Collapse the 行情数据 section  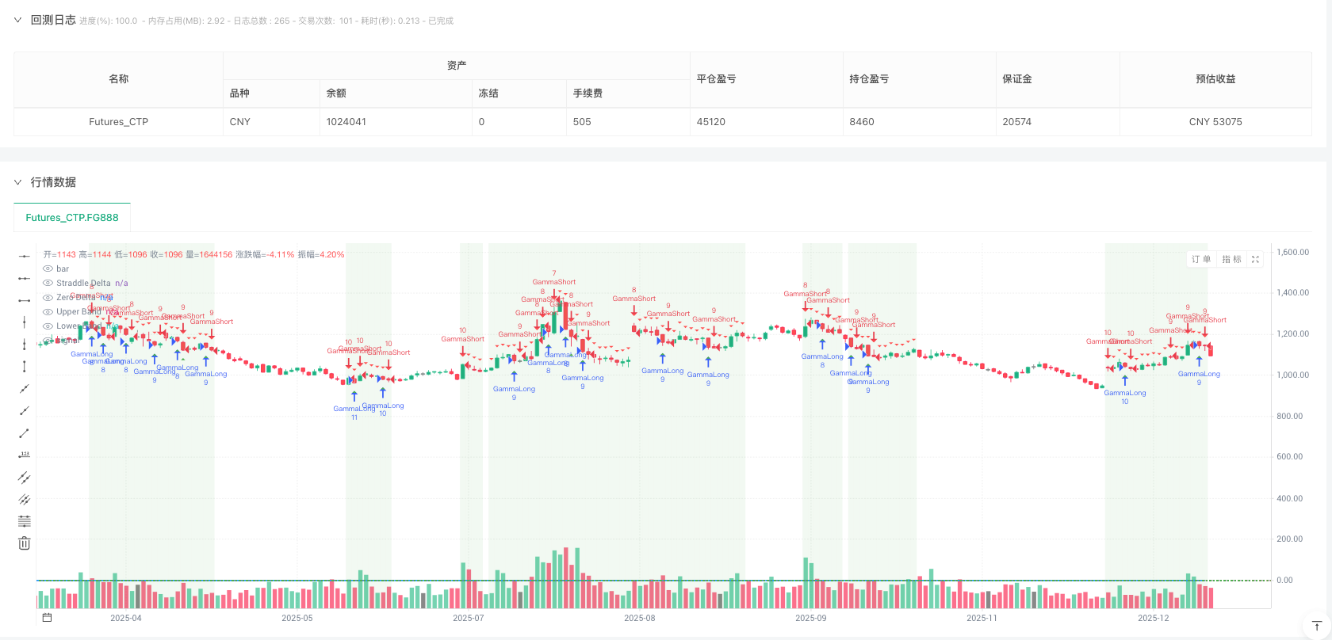[x=17, y=182]
